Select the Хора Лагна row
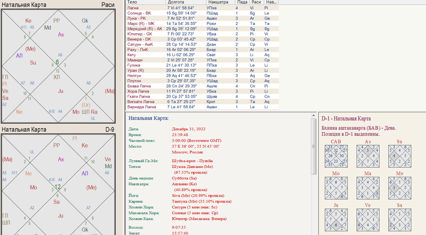The width and height of the screenshot is (426, 235). pyautogui.click(x=202, y=91)
